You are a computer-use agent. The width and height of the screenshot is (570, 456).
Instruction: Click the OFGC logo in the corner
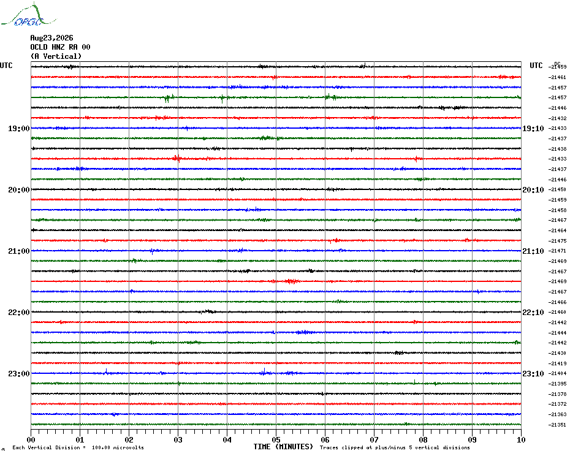pyautogui.click(x=28, y=15)
